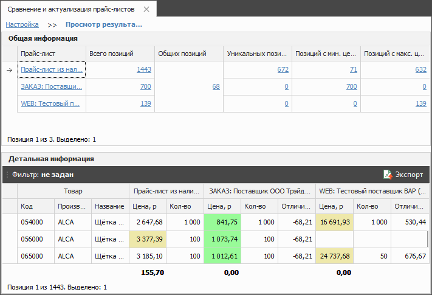Click total positions link 139
The width and height of the screenshot is (432, 295).
(x=146, y=103)
